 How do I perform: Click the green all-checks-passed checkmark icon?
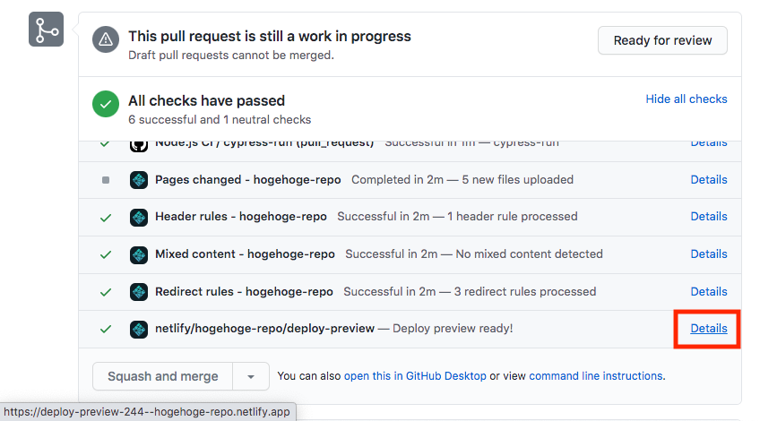point(106,104)
